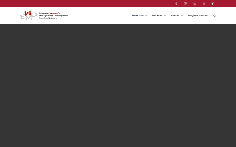236x147 pixels.
Task: Open the Xing profile icon
Action: coord(212,4)
